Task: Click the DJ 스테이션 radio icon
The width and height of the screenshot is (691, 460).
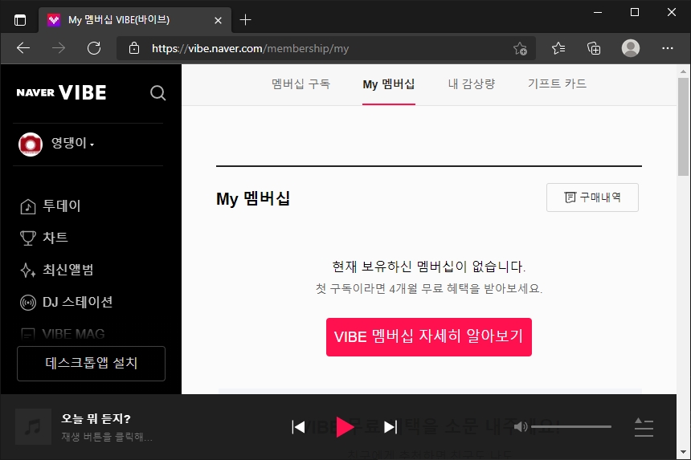Action: tap(28, 303)
